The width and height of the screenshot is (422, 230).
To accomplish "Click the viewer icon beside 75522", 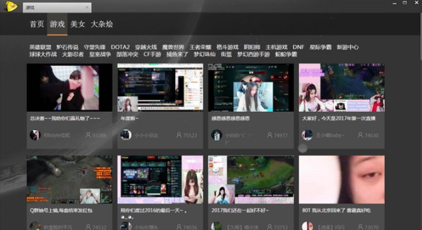I will pyautogui.click(x=179, y=135).
